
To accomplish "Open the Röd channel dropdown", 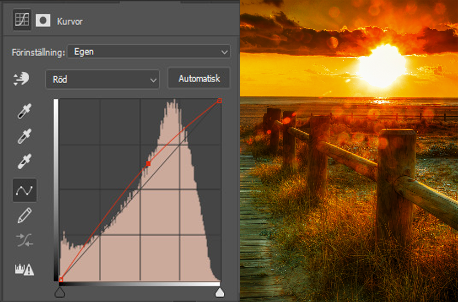I will pyautogui.click(x=102, y=79).
